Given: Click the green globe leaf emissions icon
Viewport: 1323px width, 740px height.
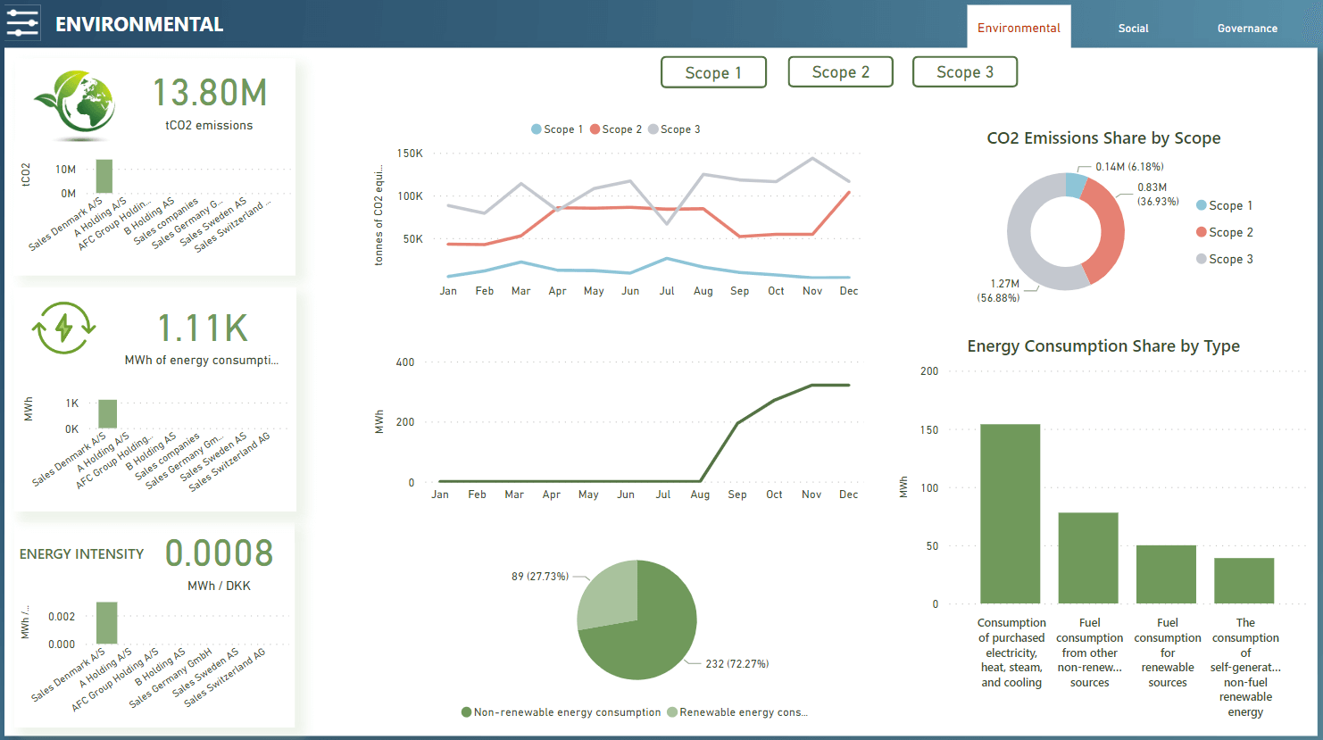Looking at the screenshot, I should pos(76,105).
